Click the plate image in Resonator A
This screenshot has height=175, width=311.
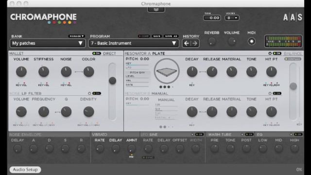(167, 71)
